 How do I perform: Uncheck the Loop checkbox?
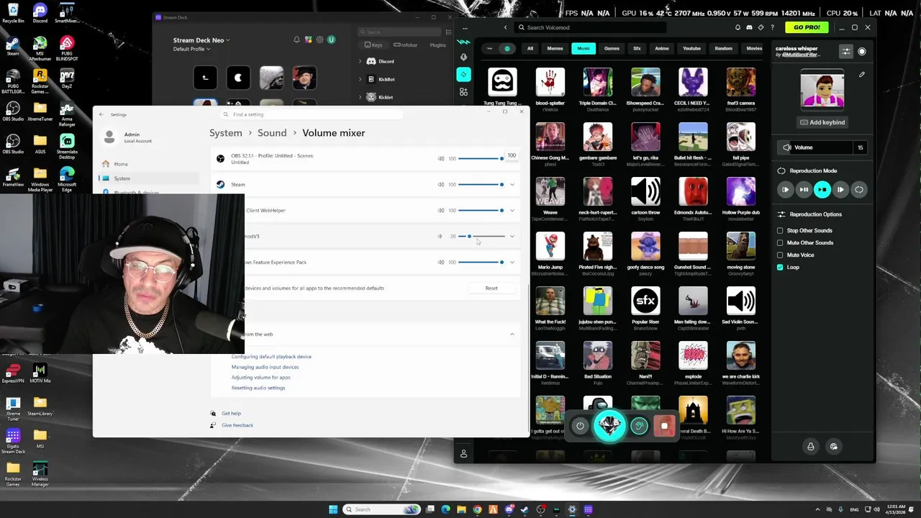click(x=780, y=267)
